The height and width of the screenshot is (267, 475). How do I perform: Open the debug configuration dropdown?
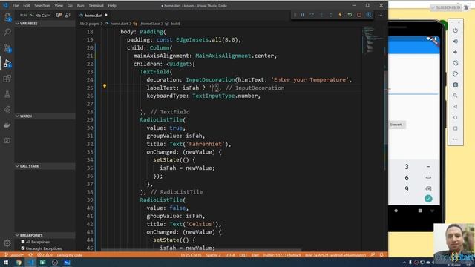42,15
